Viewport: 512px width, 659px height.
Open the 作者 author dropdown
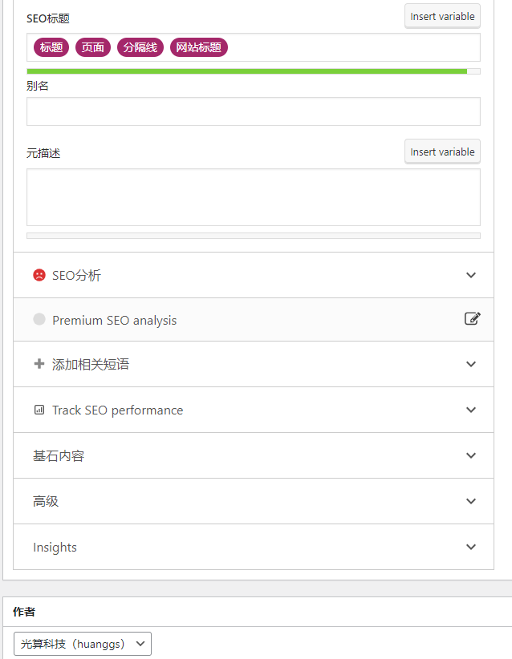(82, 643)
